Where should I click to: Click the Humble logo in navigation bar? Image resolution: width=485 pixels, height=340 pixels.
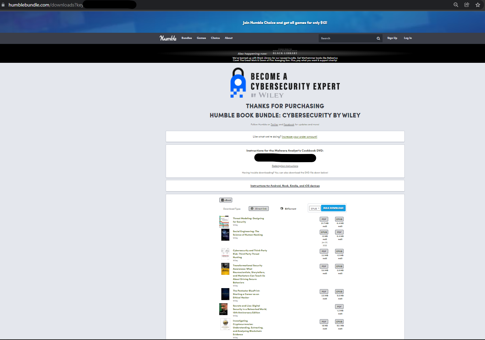click(x=168, y=38)
